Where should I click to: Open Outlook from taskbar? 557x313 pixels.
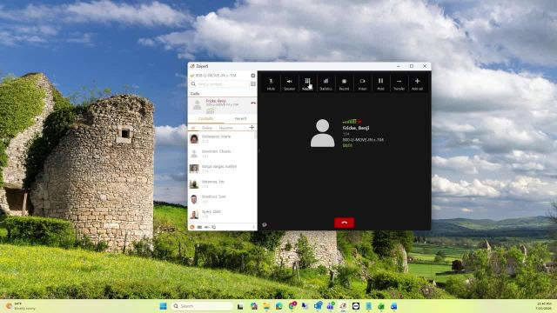318,306
